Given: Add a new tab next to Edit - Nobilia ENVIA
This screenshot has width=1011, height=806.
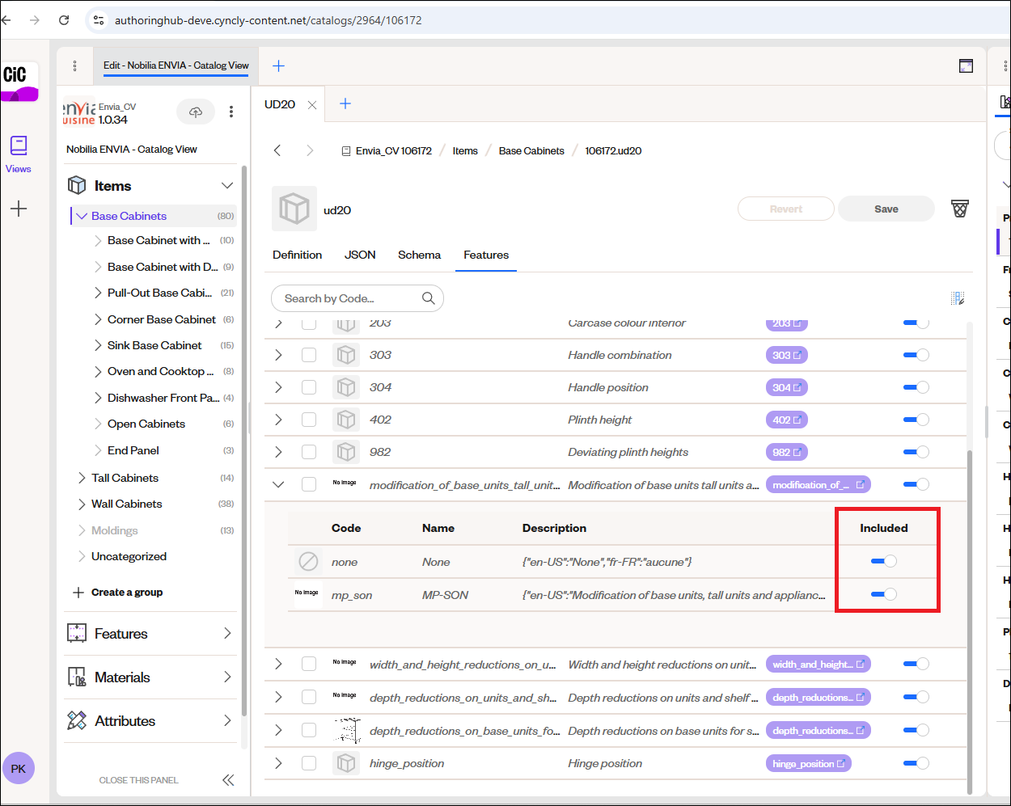Looking at the screenshot, I should pos(279,65).
